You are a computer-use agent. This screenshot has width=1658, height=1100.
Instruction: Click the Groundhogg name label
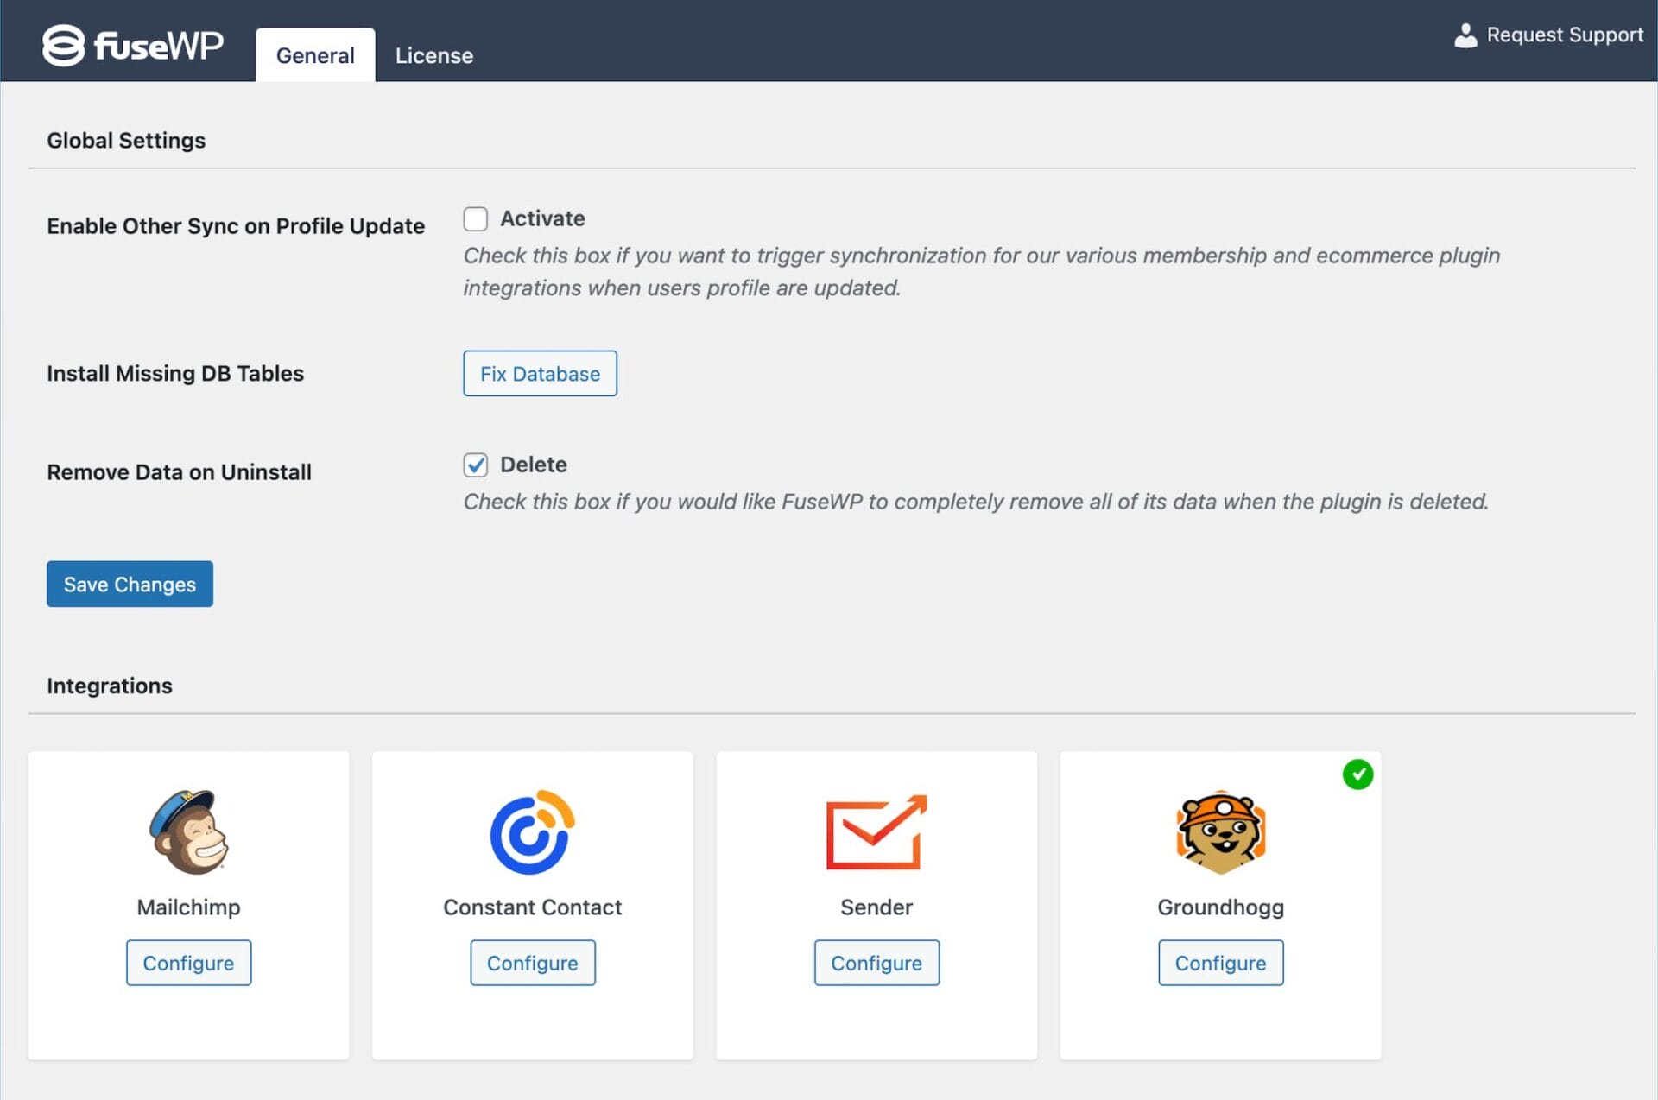(x=1220, y=907)
